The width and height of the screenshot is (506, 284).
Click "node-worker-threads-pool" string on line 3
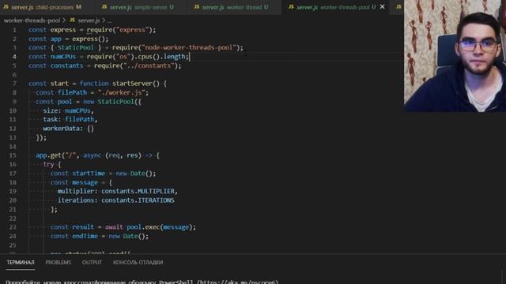188,47
